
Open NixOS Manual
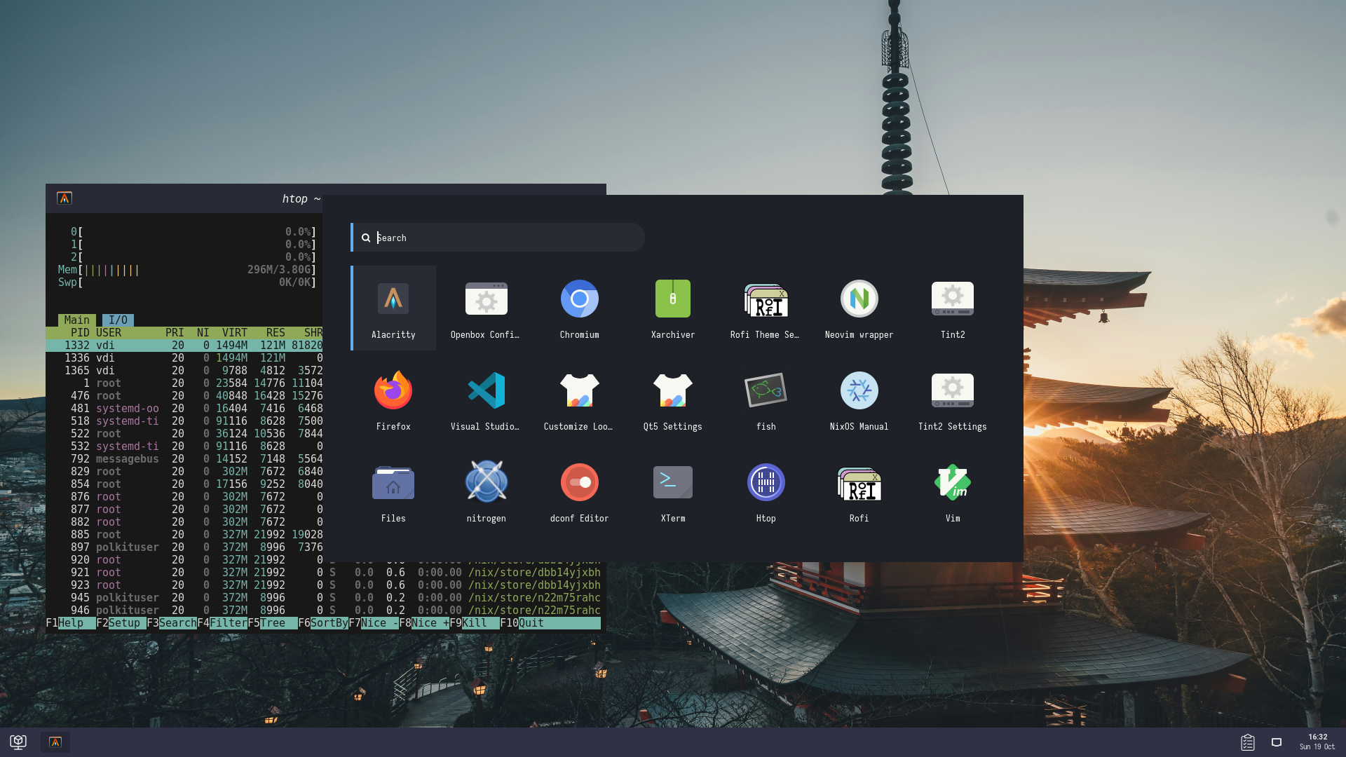click(859, 400)
